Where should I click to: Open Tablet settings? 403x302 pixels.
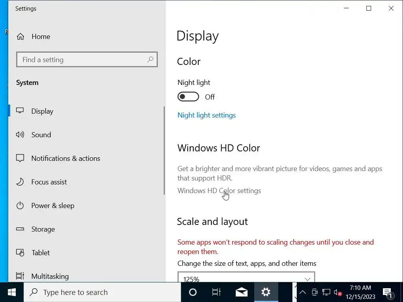[86, 253]
